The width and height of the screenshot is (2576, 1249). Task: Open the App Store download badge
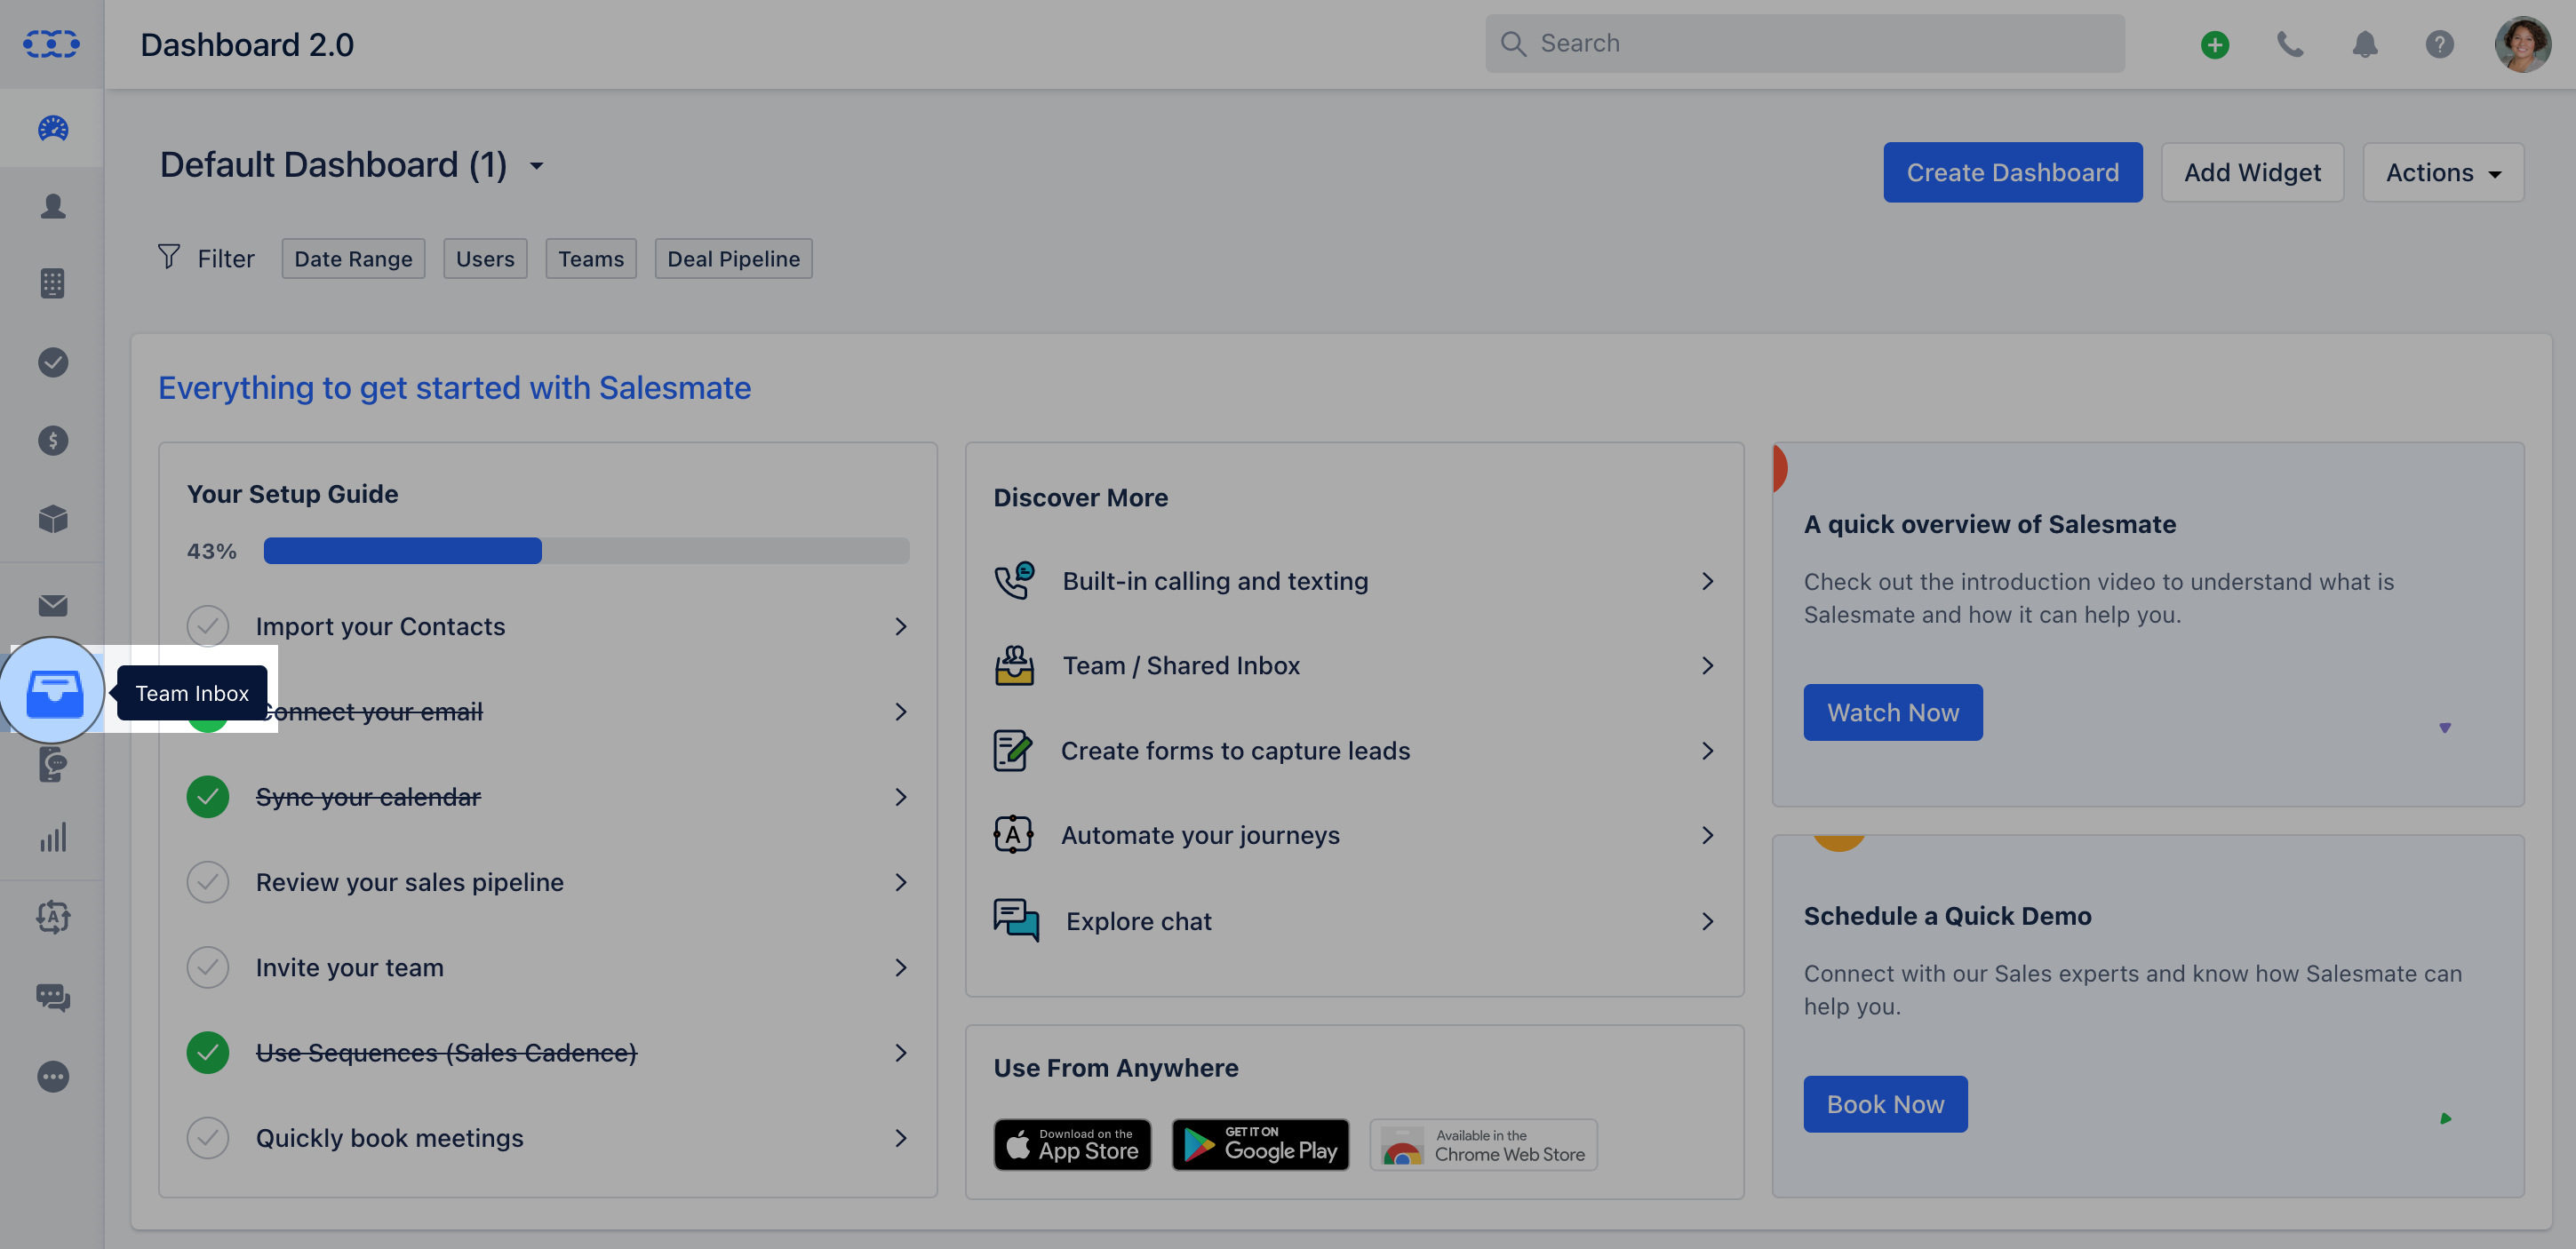pyautogui.click(x=1072, y=1143)
